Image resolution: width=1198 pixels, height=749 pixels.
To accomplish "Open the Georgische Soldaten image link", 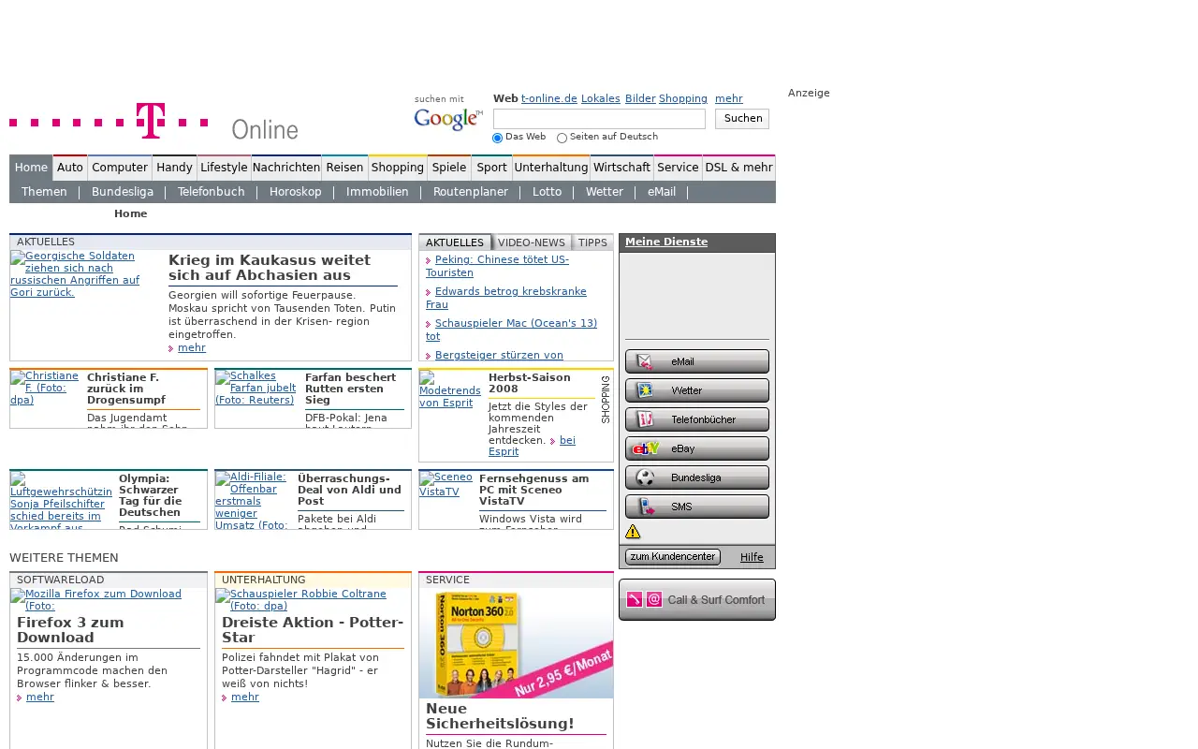I will click(75, 273).
